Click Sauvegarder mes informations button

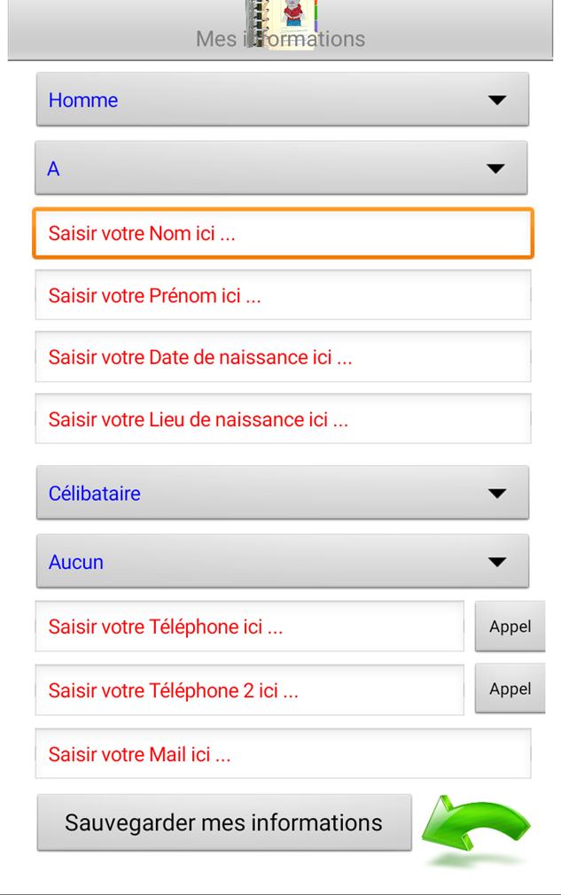click(224, 822)
